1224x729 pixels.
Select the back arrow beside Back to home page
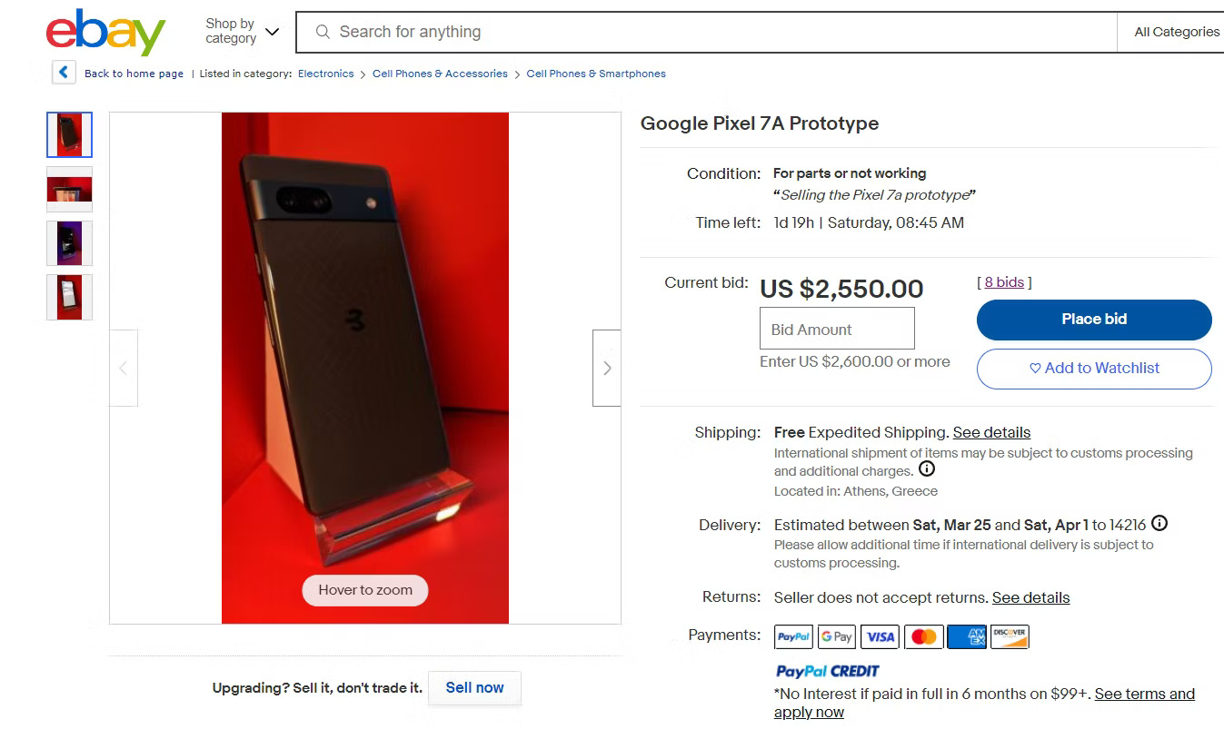63,72
